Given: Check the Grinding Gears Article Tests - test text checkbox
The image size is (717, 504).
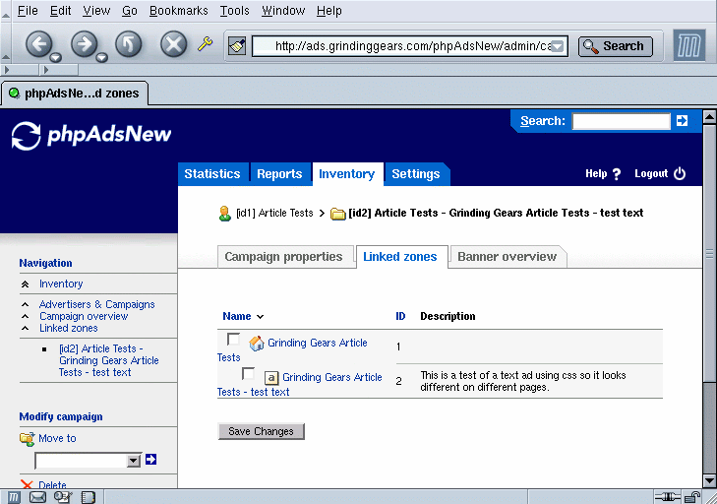Looking at the screenshot, I should 248,373.
